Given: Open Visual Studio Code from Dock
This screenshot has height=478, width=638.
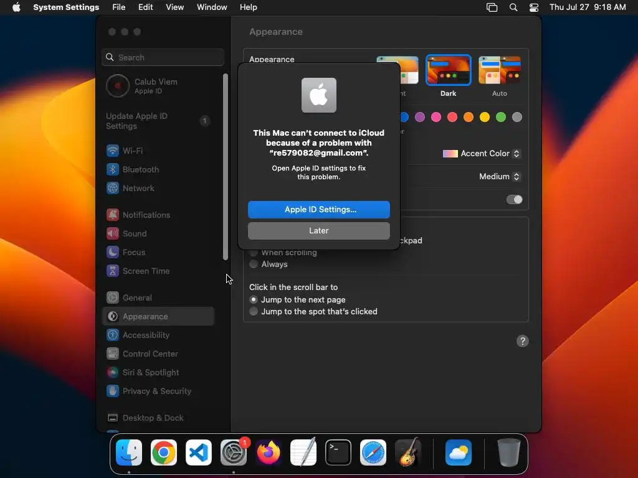Looking at the screenshot, I should [x=199, y=452].
